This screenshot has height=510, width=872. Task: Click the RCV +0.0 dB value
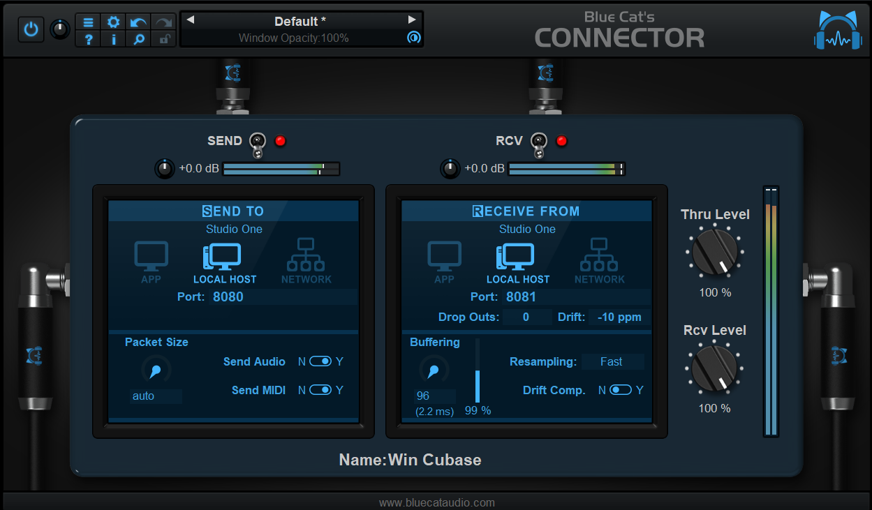[485, 168]
